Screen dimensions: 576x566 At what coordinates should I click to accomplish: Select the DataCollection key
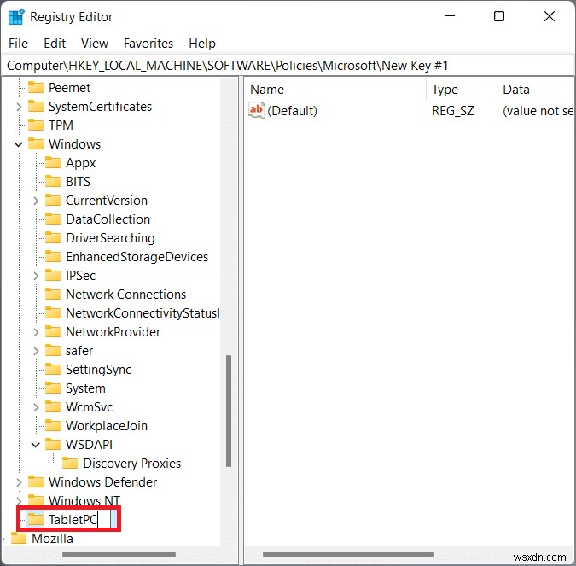(x=108, y=219)
